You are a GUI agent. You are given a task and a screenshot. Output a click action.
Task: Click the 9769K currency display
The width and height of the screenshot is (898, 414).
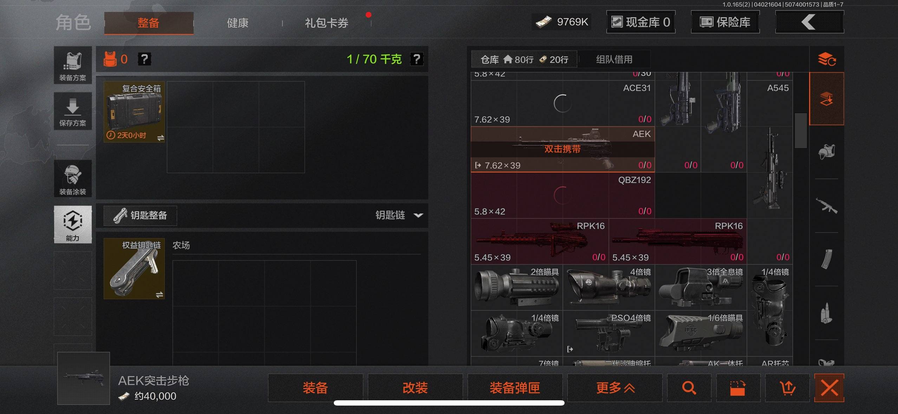click(561, 22)
